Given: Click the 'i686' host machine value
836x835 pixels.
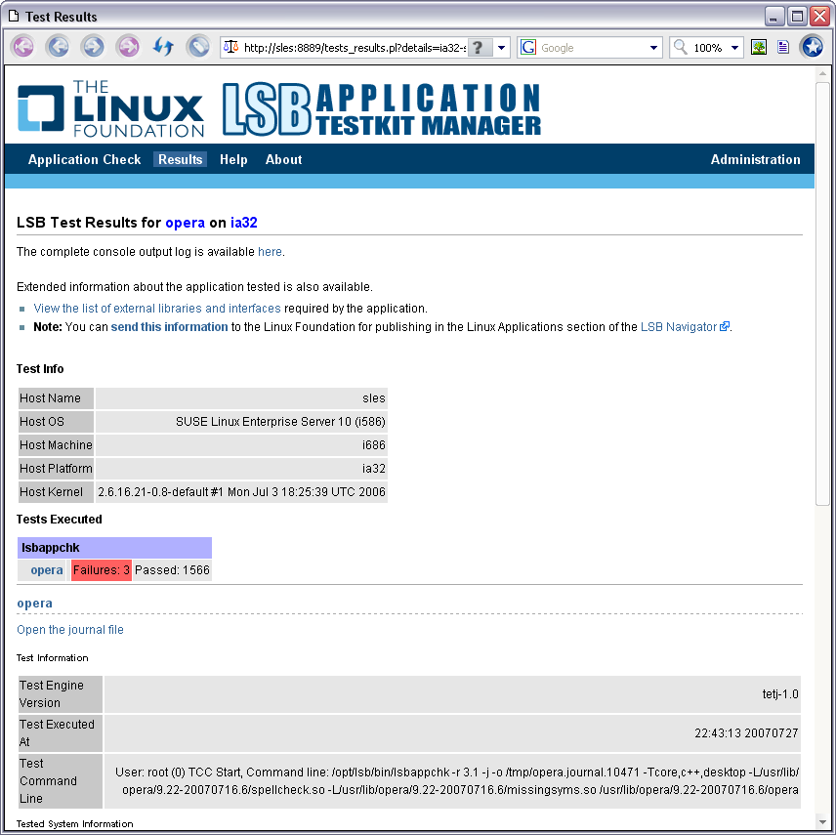Looking at the screenshot, I should 374,445.
